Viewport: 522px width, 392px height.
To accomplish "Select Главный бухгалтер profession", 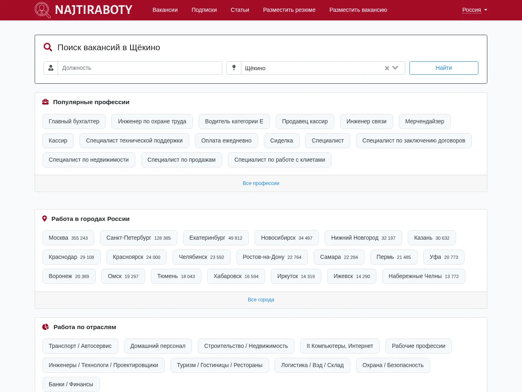I will point(74,121).
